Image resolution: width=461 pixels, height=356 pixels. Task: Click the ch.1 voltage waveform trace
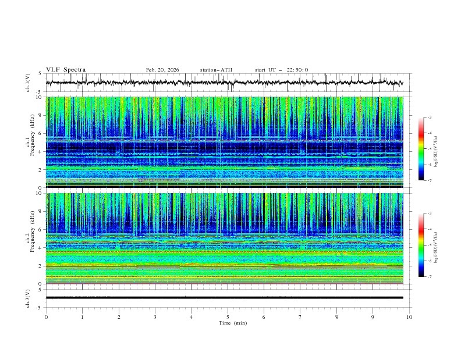click(224, 83)
